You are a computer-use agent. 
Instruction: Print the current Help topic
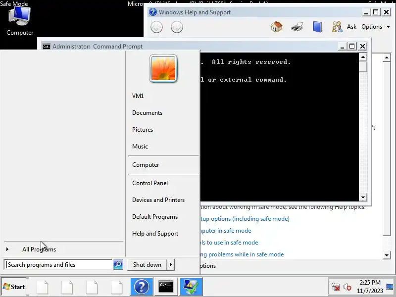tap(297, 27)
